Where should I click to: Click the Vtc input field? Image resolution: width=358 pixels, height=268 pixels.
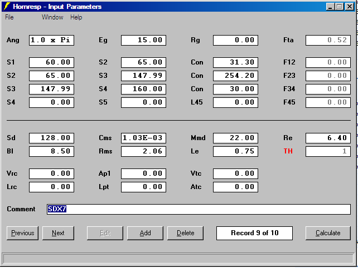click(236, 173)
